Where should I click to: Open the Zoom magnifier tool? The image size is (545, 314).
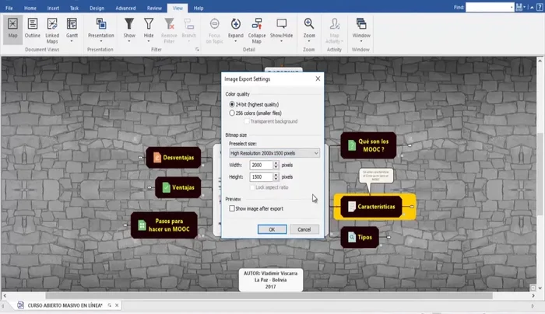tap(309, 25)
